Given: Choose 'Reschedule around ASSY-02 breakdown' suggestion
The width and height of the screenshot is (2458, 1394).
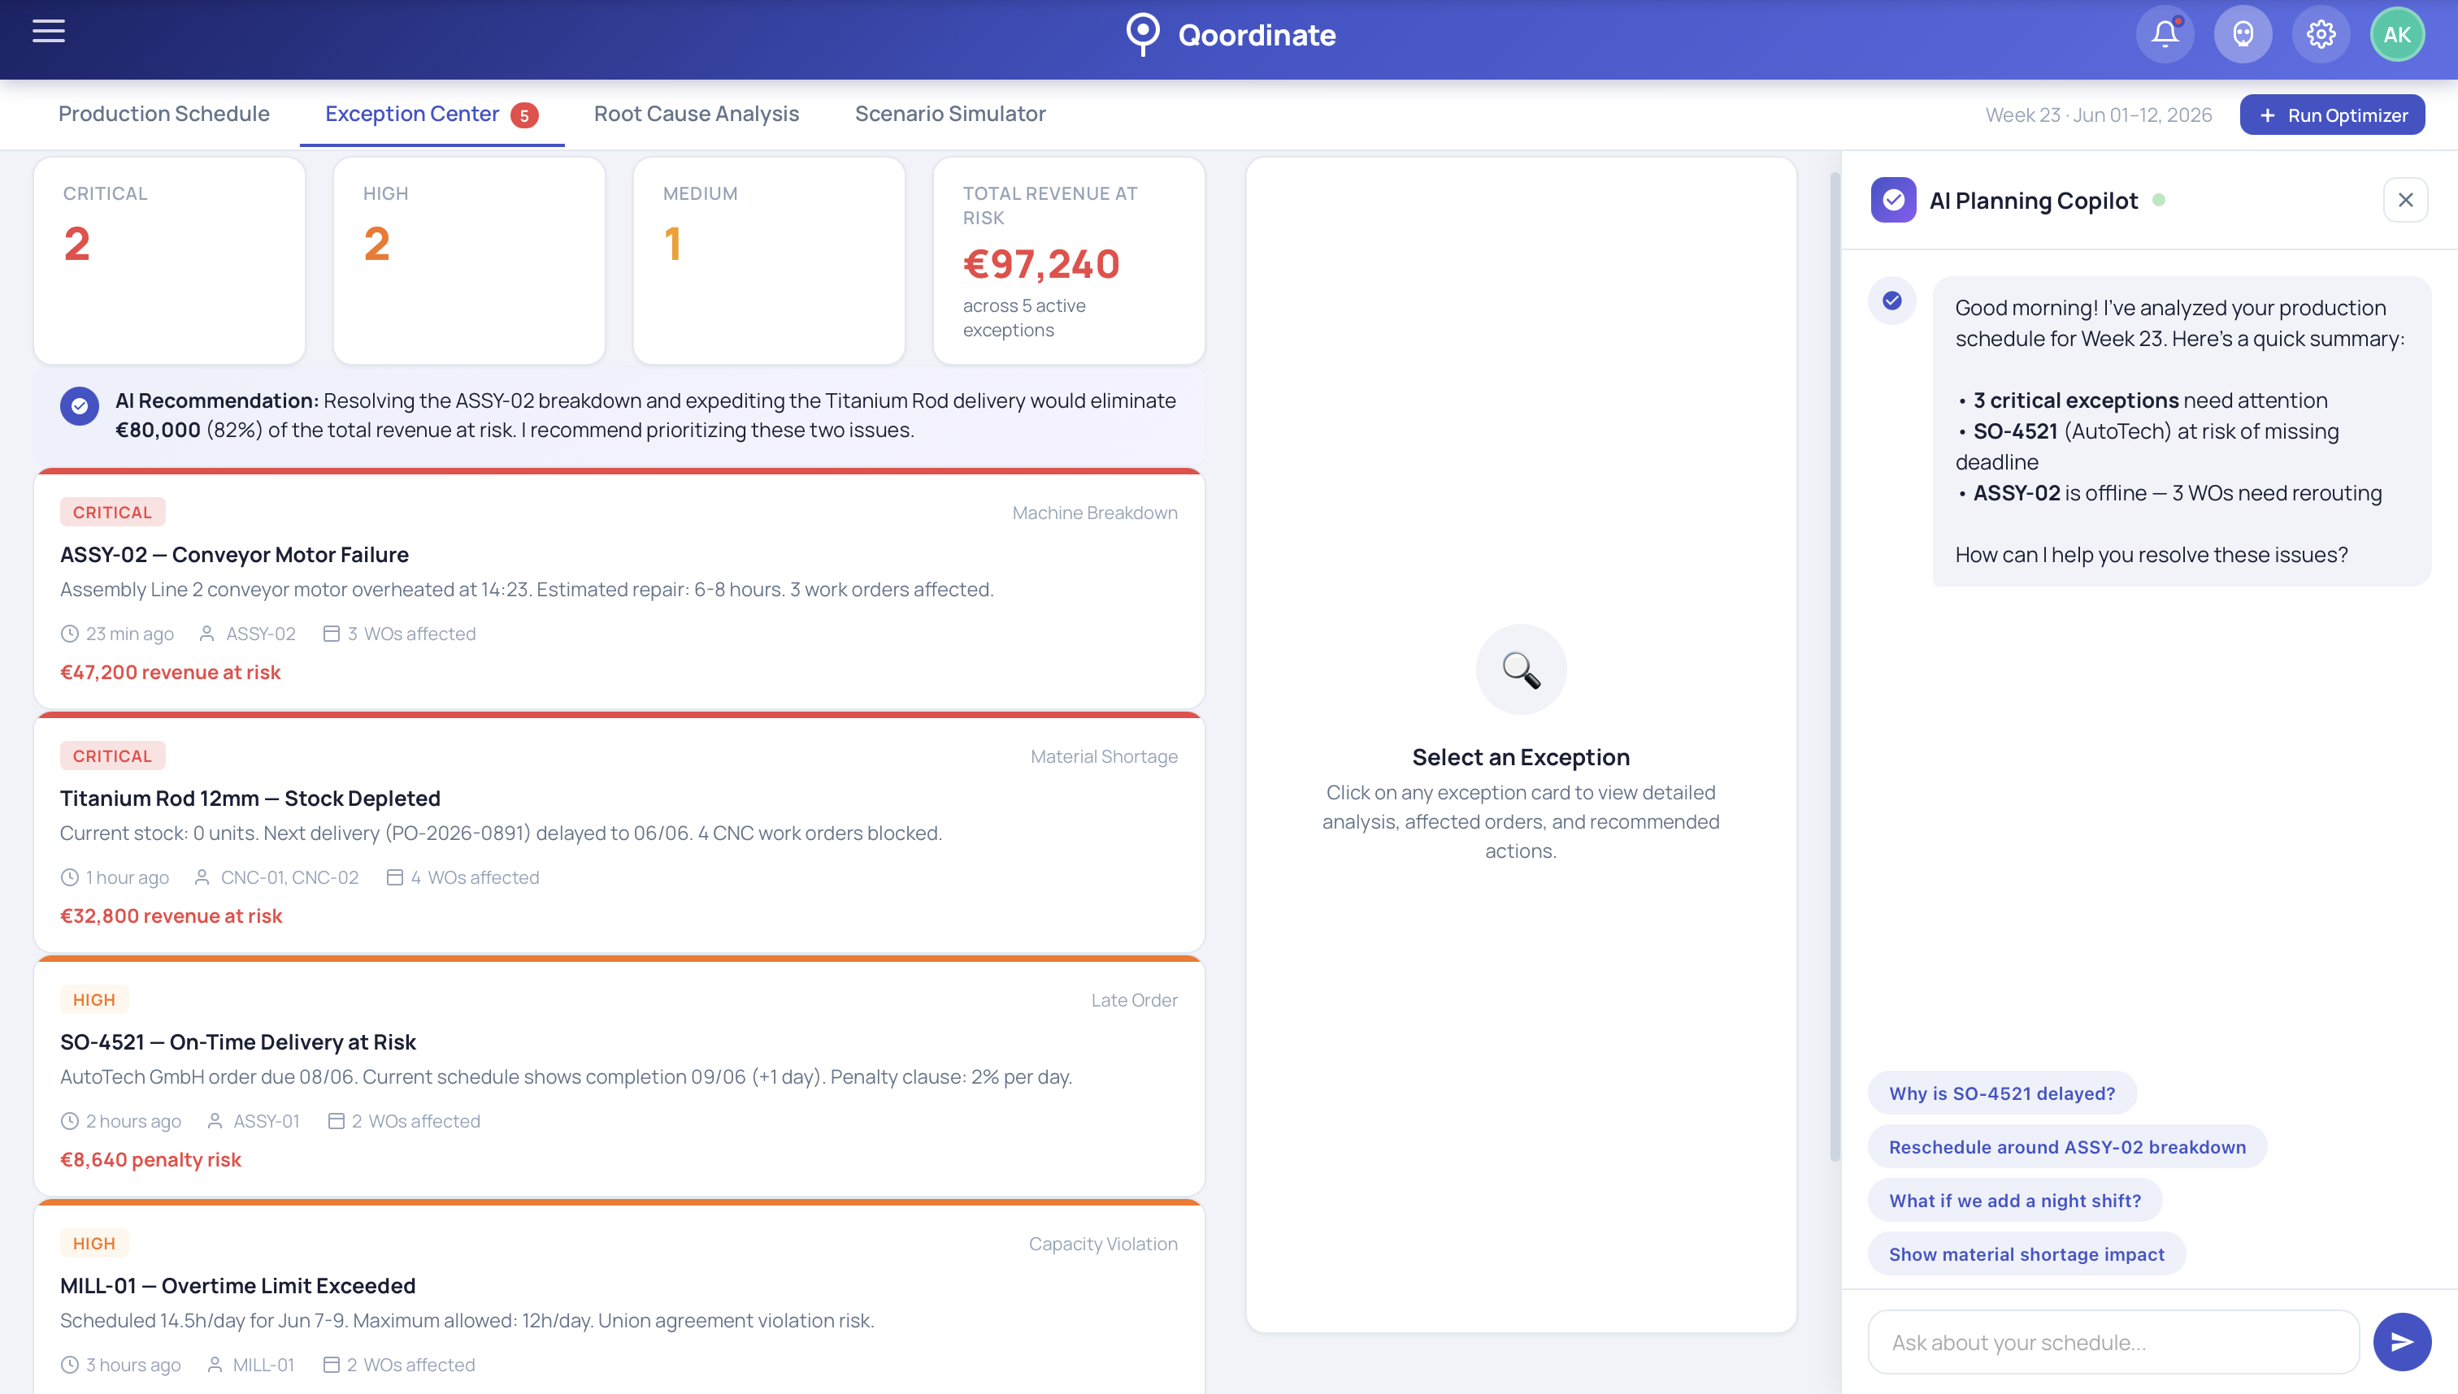Looking at the screenshot, I should tap(2067, 1147).
